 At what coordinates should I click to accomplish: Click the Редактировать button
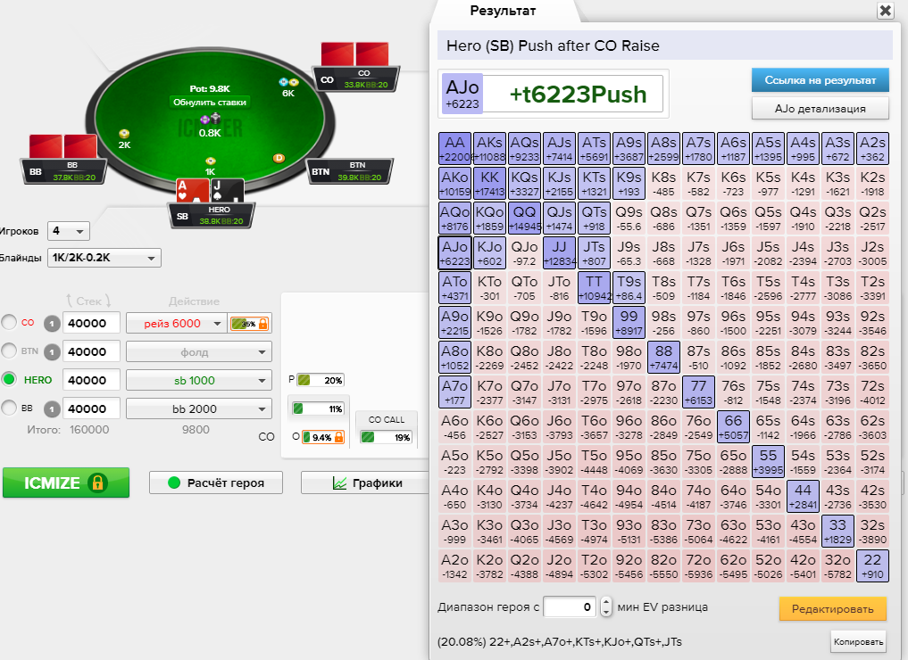click(x=832, y=608)
